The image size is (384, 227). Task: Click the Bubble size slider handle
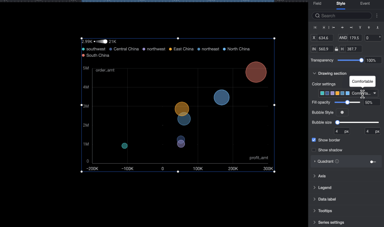(338, 122)
